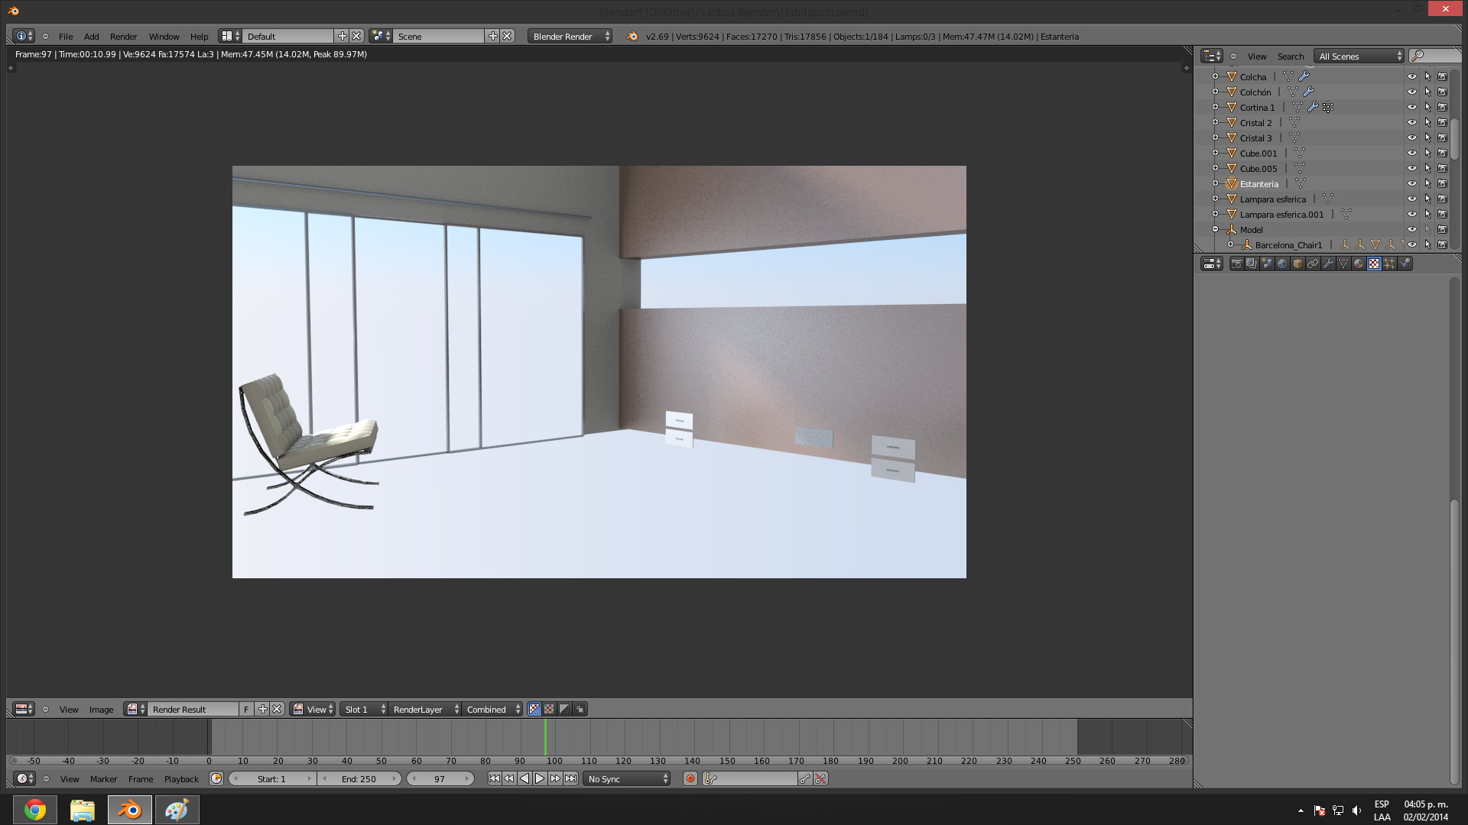Open Chrome from the Windows taskbar
This screenshot has height=825, width=1468.
click(x=35, y=809)
